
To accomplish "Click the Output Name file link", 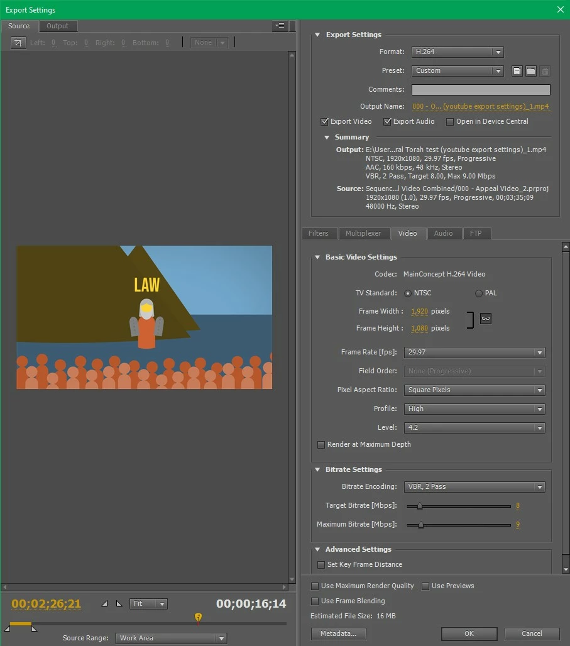I will coord(481,106).
